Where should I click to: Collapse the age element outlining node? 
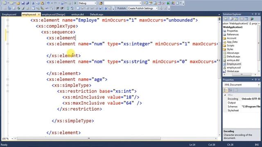pos(7,80)
